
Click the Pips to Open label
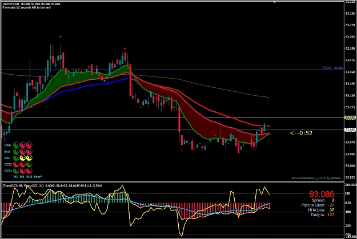312,205
